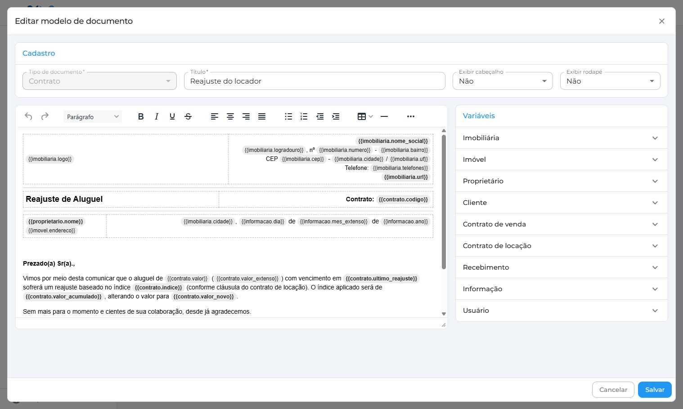
Task: Click the Cancelar button
Action: pyautogui.click(x=613, y=390)
